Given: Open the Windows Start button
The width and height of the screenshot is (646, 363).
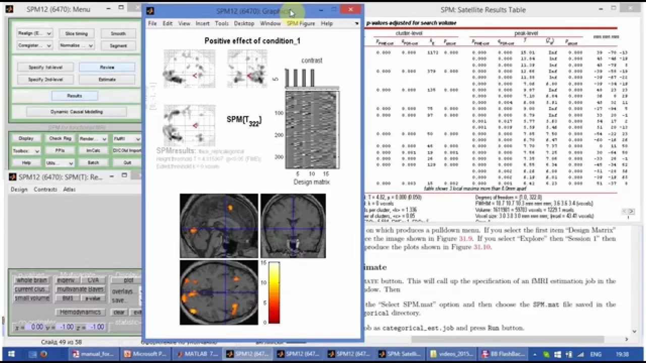Looking at the screenshot, I should point(11,354).
